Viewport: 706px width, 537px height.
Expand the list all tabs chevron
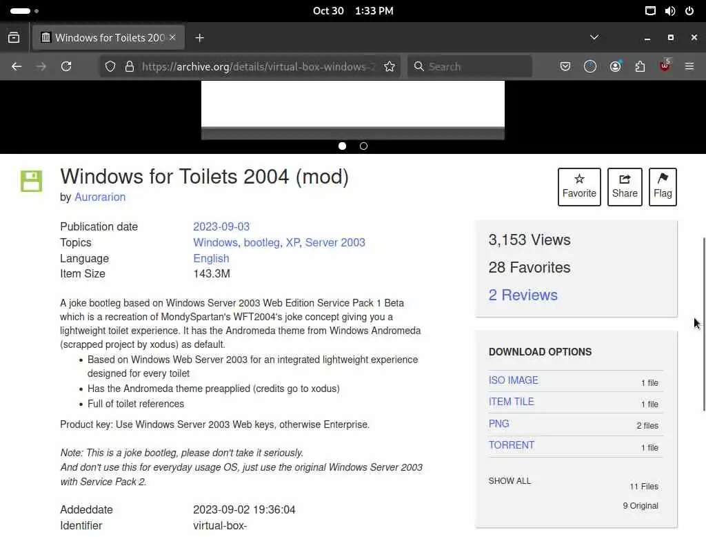click(594, 37)
